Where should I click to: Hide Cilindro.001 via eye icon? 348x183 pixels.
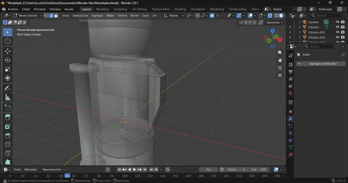[337, 32]
